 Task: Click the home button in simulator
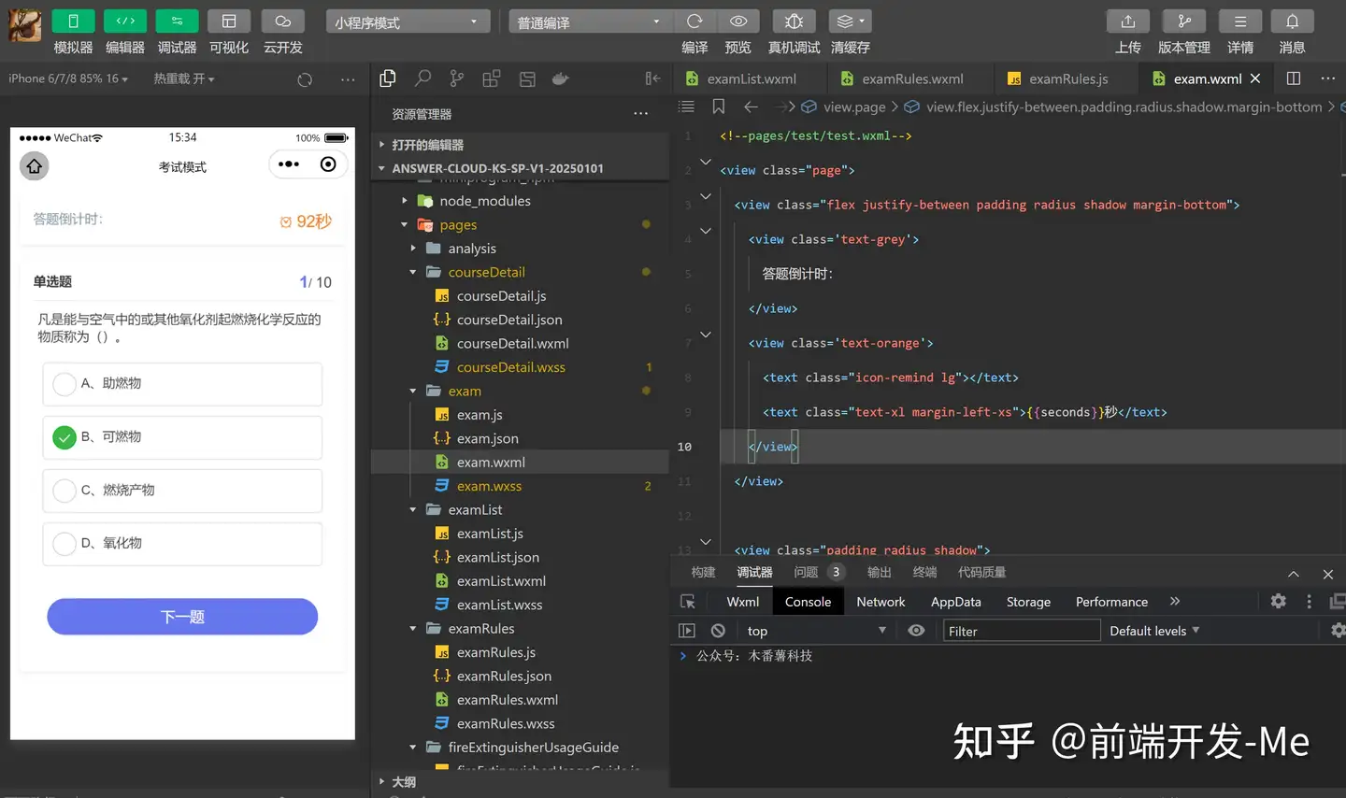pyautogui.click(x=35, y=165)
